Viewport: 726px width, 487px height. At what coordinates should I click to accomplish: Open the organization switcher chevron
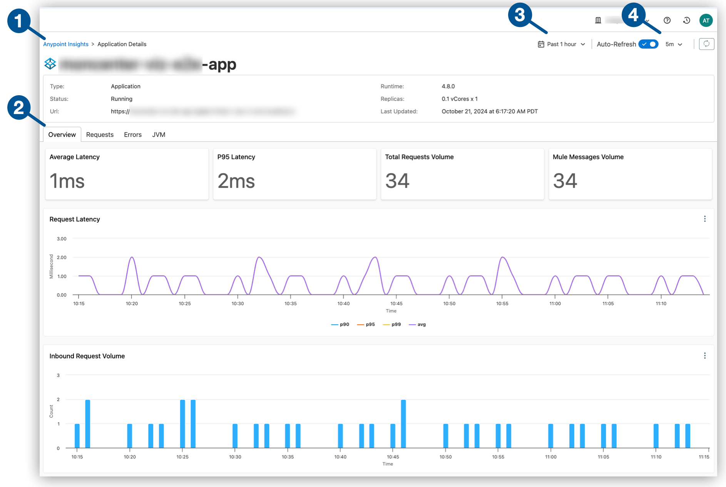tap(647, 20)
